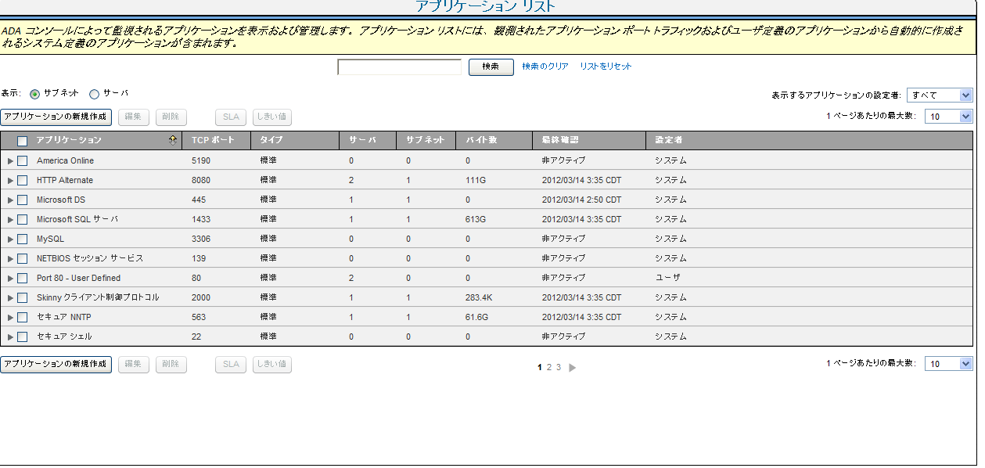The height and width of the screenshot is (468, 985).
Task: Click the 検索のクリア link
Action: [x=545, y=67]
